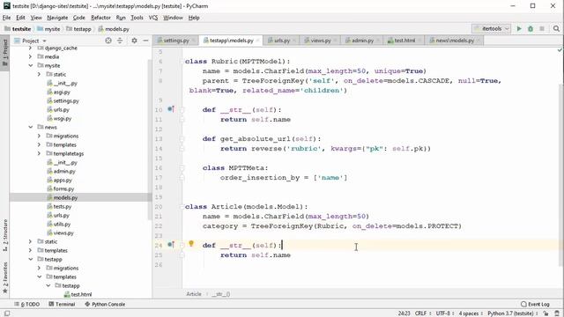The width and height of the screenshot is (564, 317).
Task: Close the settings.py editor tab
Action: [x=193, y=41]
